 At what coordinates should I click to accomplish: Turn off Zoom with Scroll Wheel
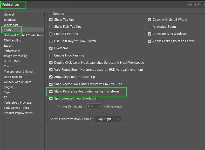pyautogui.click(x=149, y=20)
